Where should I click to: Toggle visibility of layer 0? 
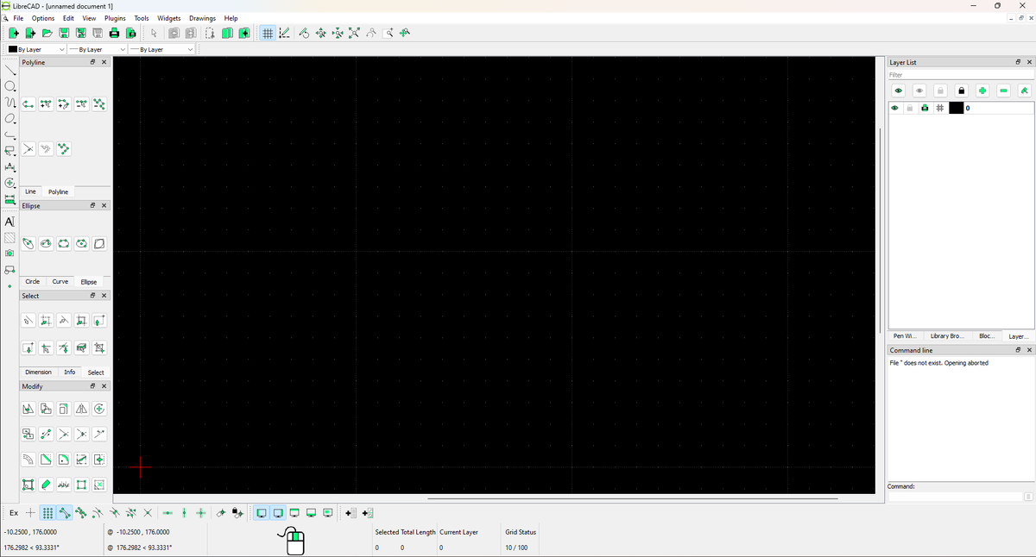coord(895,108)
